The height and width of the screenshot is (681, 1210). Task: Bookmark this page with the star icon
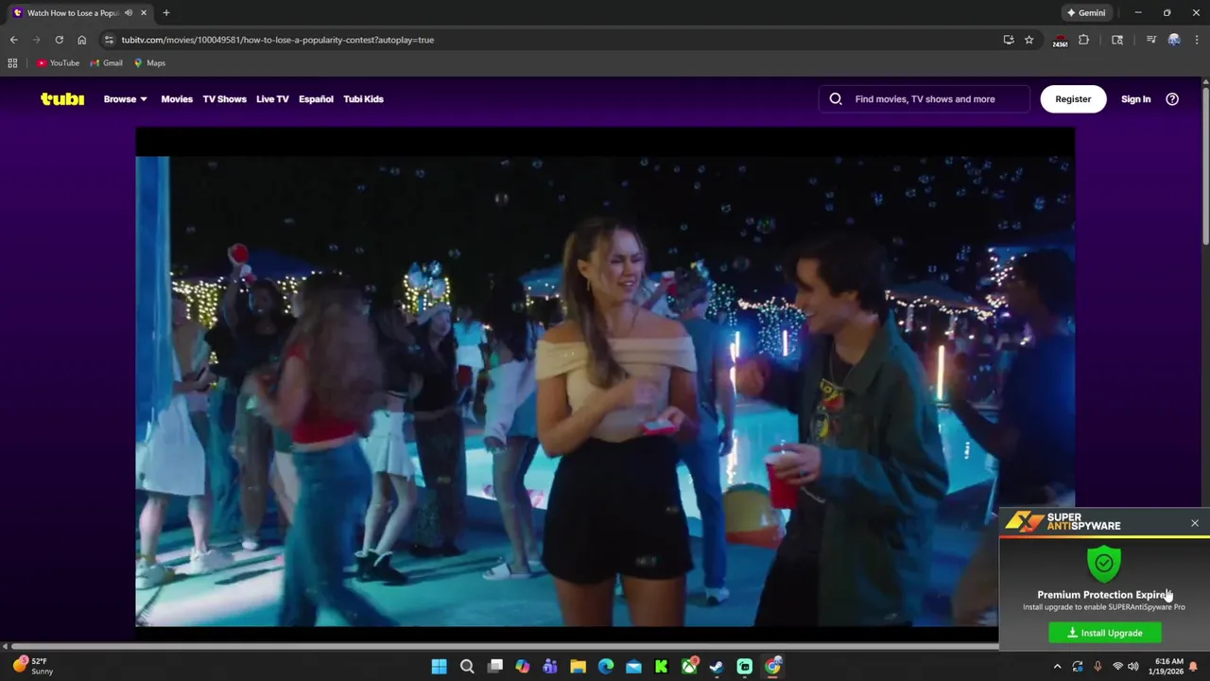tap(1029, 40)
